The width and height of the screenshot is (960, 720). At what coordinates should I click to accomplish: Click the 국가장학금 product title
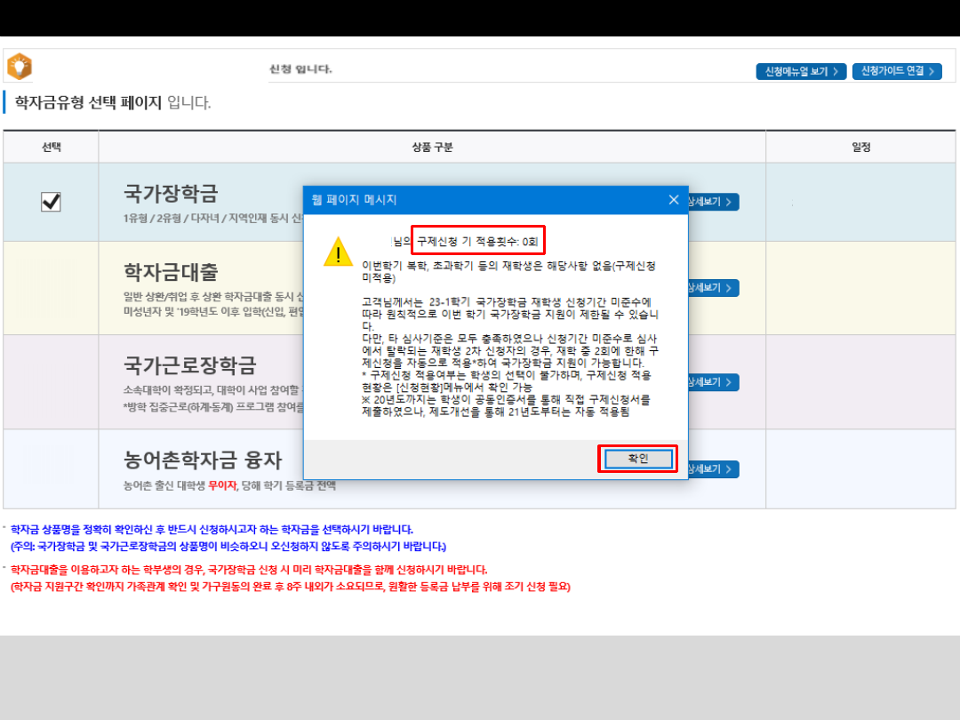(x=171, y=193)
